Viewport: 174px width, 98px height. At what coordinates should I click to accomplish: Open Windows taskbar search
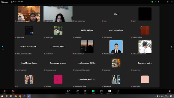(x=7, y=96)
